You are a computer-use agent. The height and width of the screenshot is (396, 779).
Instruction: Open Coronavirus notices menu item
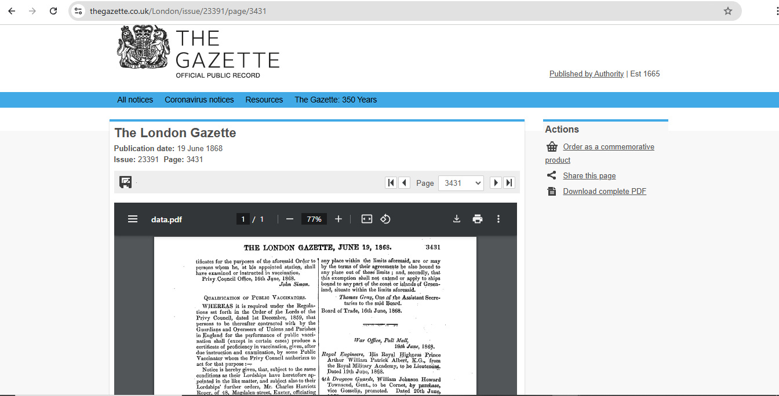tap(199, 100)
